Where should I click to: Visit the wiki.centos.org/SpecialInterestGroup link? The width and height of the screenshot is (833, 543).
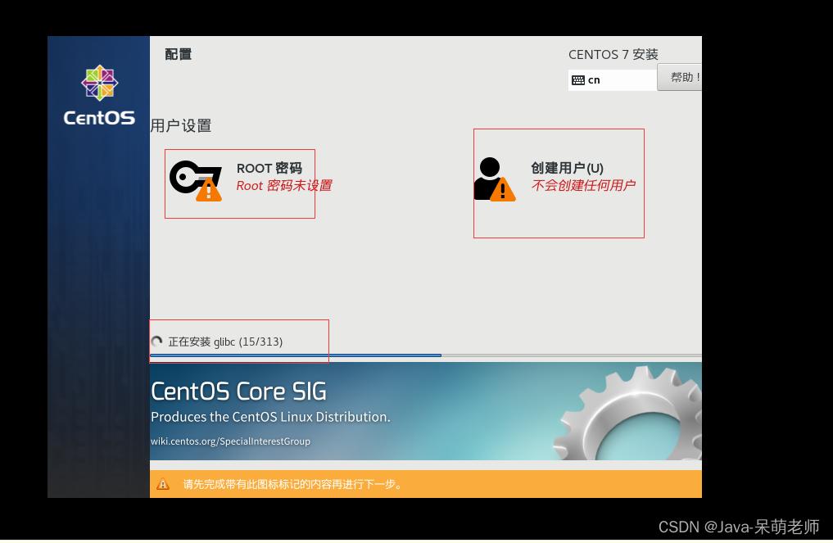coord(230,441)
